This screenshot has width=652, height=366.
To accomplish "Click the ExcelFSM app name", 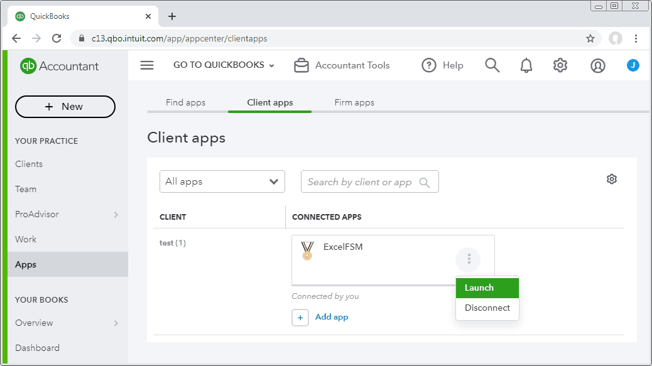I will tap(343, 247).
